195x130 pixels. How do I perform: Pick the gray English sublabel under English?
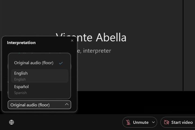pyautogui.click(x=20, y=79)
